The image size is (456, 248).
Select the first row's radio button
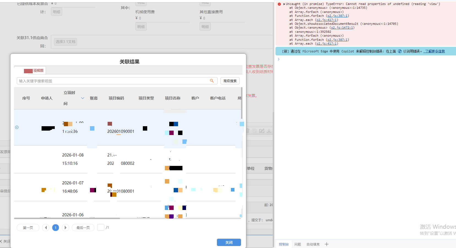click(x=17, y=127)
